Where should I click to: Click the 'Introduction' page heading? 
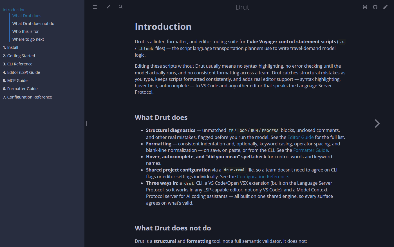163,27
